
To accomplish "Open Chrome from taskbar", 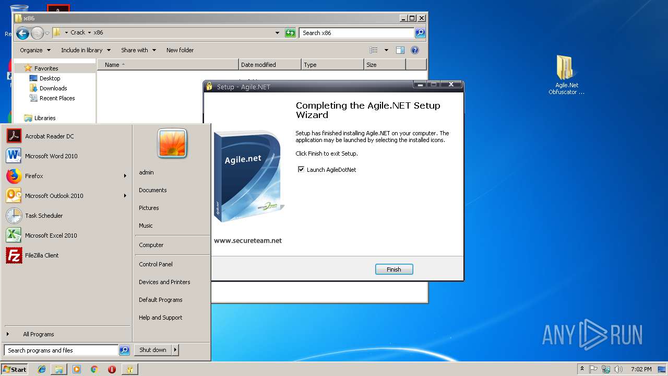I will pyautogui.click(x=94, y=369).
